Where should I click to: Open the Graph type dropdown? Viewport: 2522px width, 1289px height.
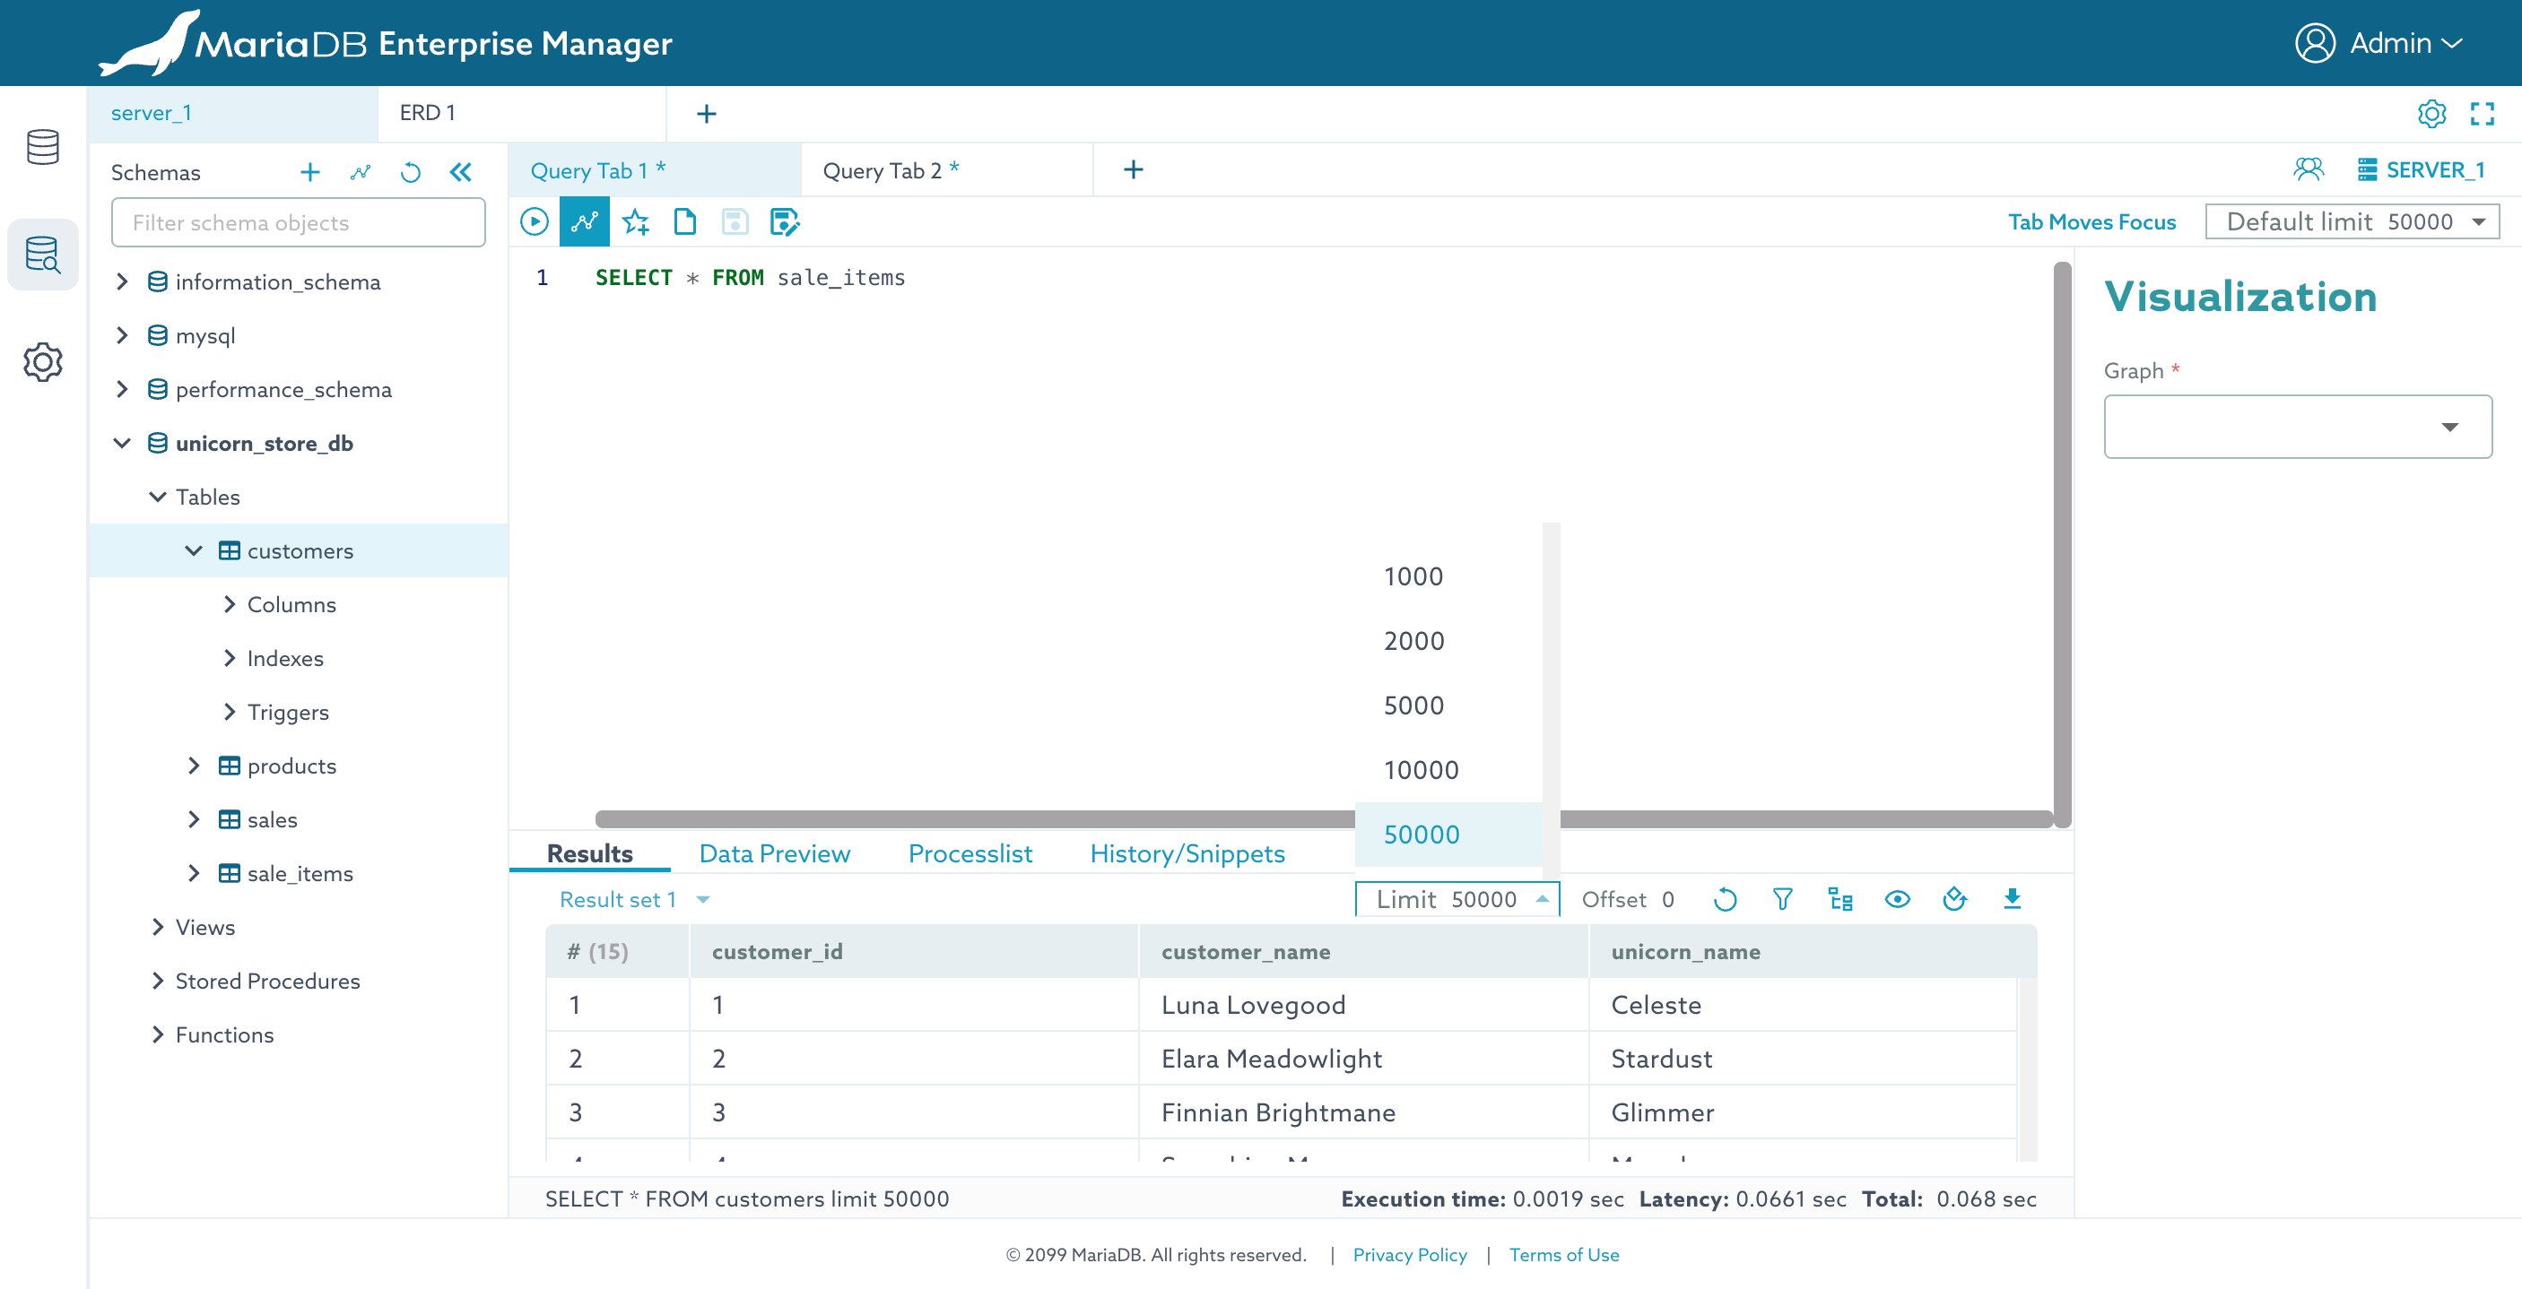[2297, 427]
